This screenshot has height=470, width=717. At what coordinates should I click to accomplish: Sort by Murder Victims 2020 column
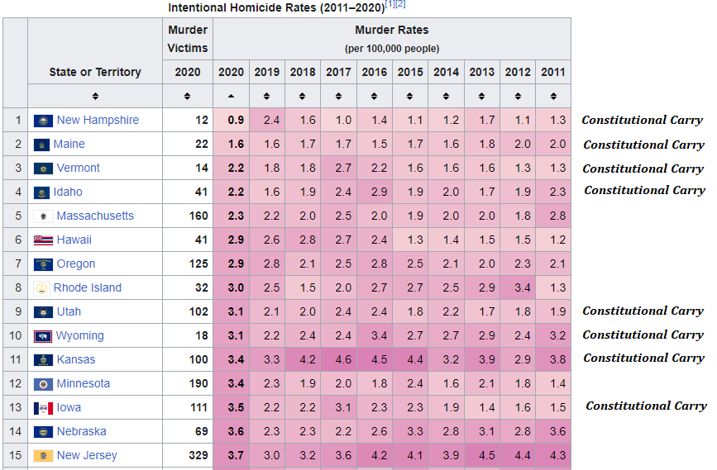point(188,96)
